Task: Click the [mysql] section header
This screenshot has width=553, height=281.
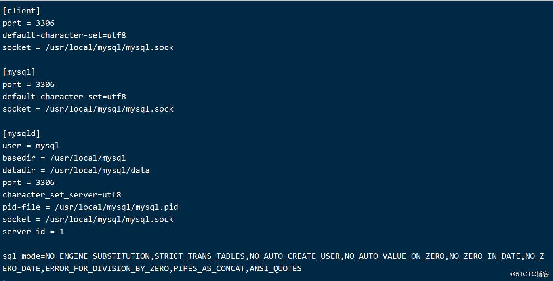Action: (x=19, y=72)
